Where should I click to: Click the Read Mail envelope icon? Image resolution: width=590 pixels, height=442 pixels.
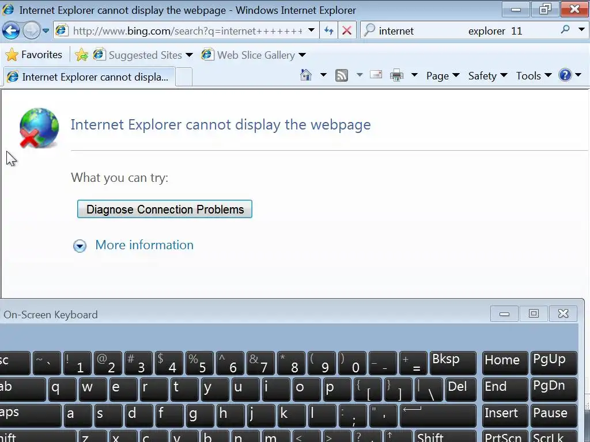pyautogui.click(x=376, y=75)
